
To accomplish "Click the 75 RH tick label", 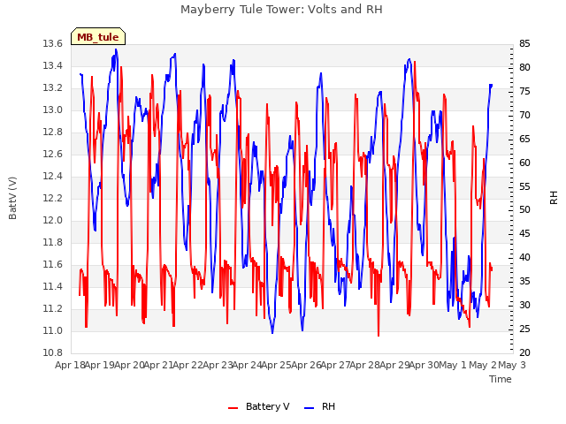I will pos(524,92).
